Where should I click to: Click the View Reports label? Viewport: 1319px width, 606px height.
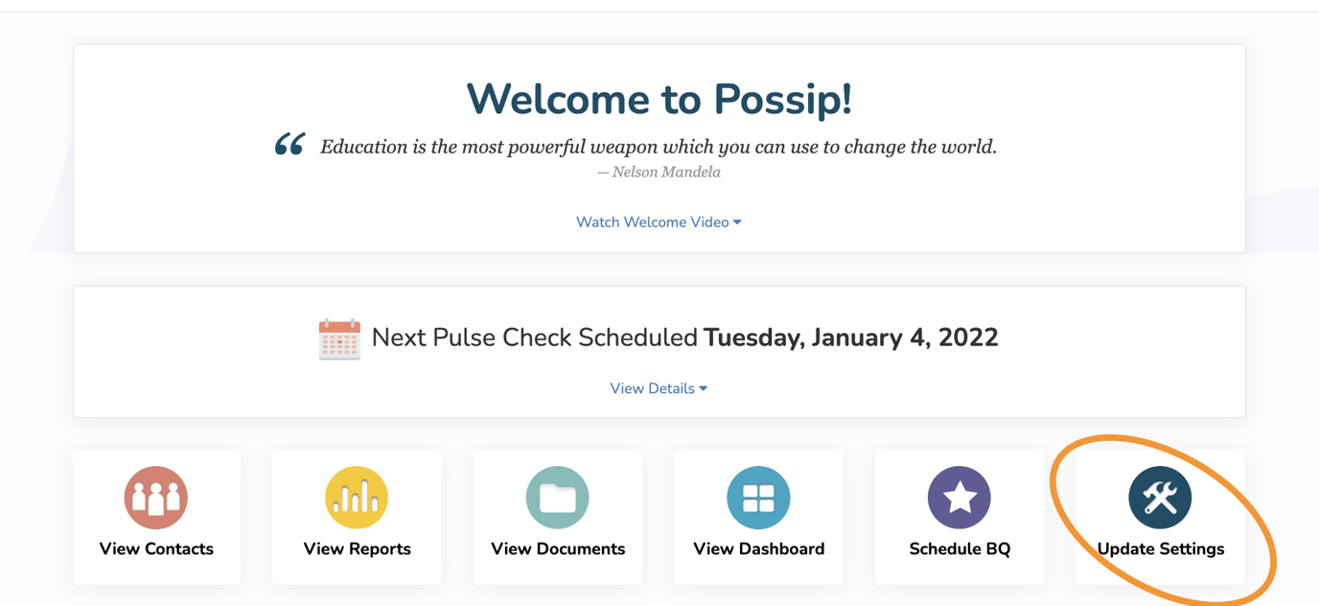click(x=357, y=548)
